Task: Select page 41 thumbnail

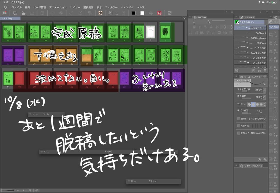Action: pyautogui.click(x=8, y=79)
